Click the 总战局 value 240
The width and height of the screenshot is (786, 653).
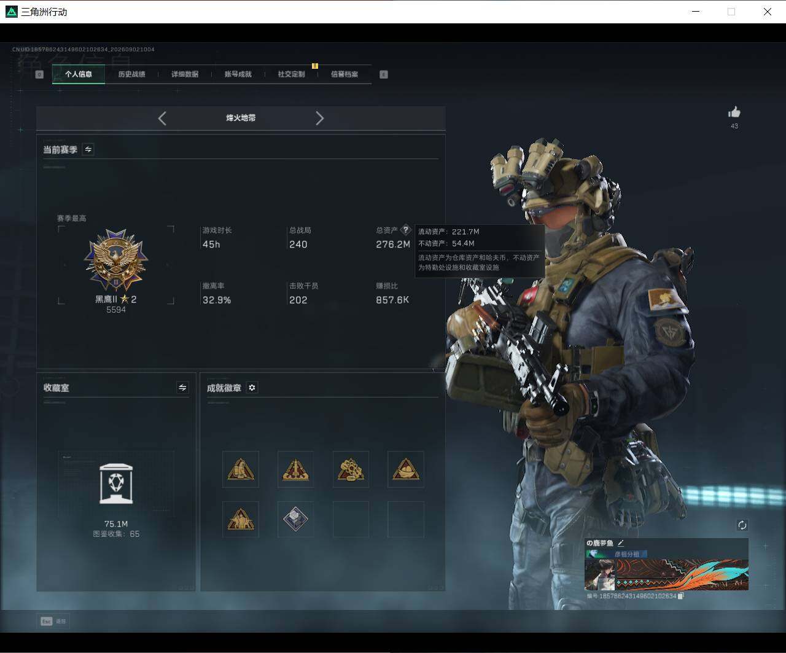[298, 244]
